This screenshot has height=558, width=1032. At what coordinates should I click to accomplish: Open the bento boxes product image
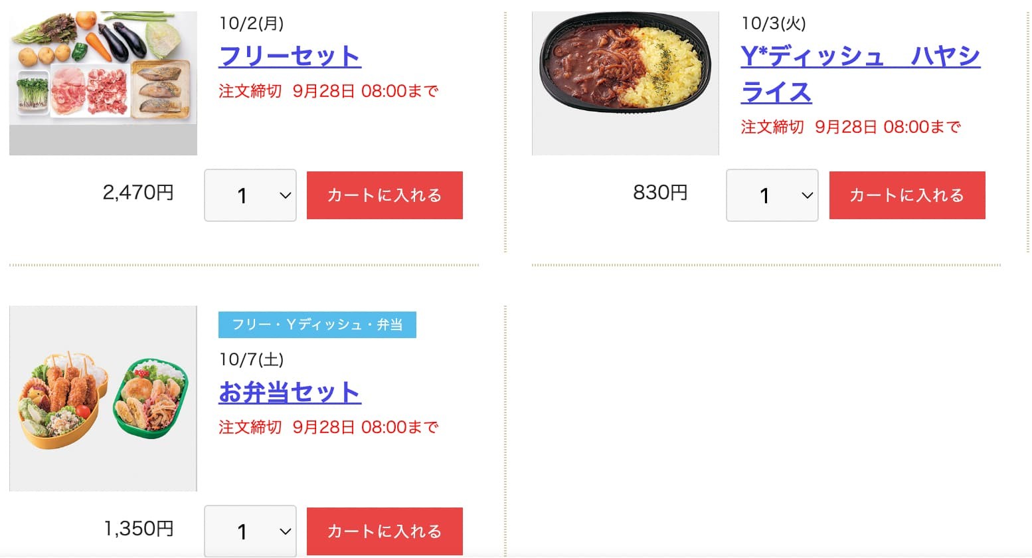(103, 399)
